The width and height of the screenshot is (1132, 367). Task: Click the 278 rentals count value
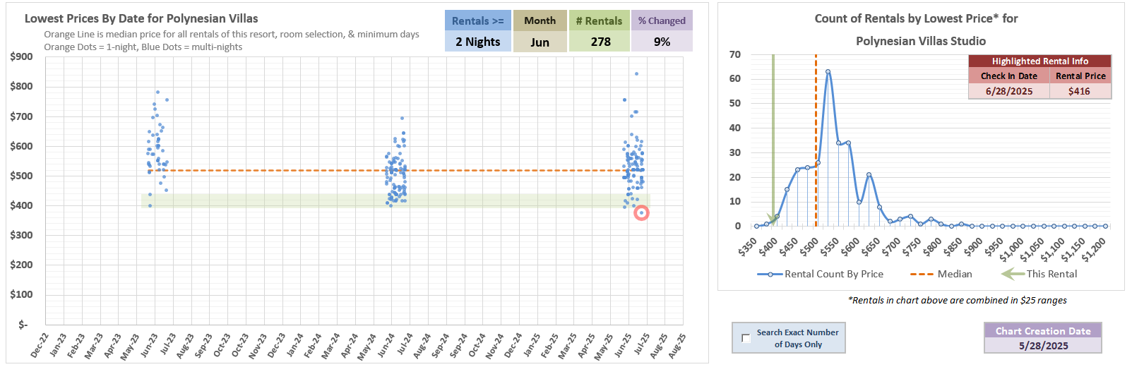[600, 42]
